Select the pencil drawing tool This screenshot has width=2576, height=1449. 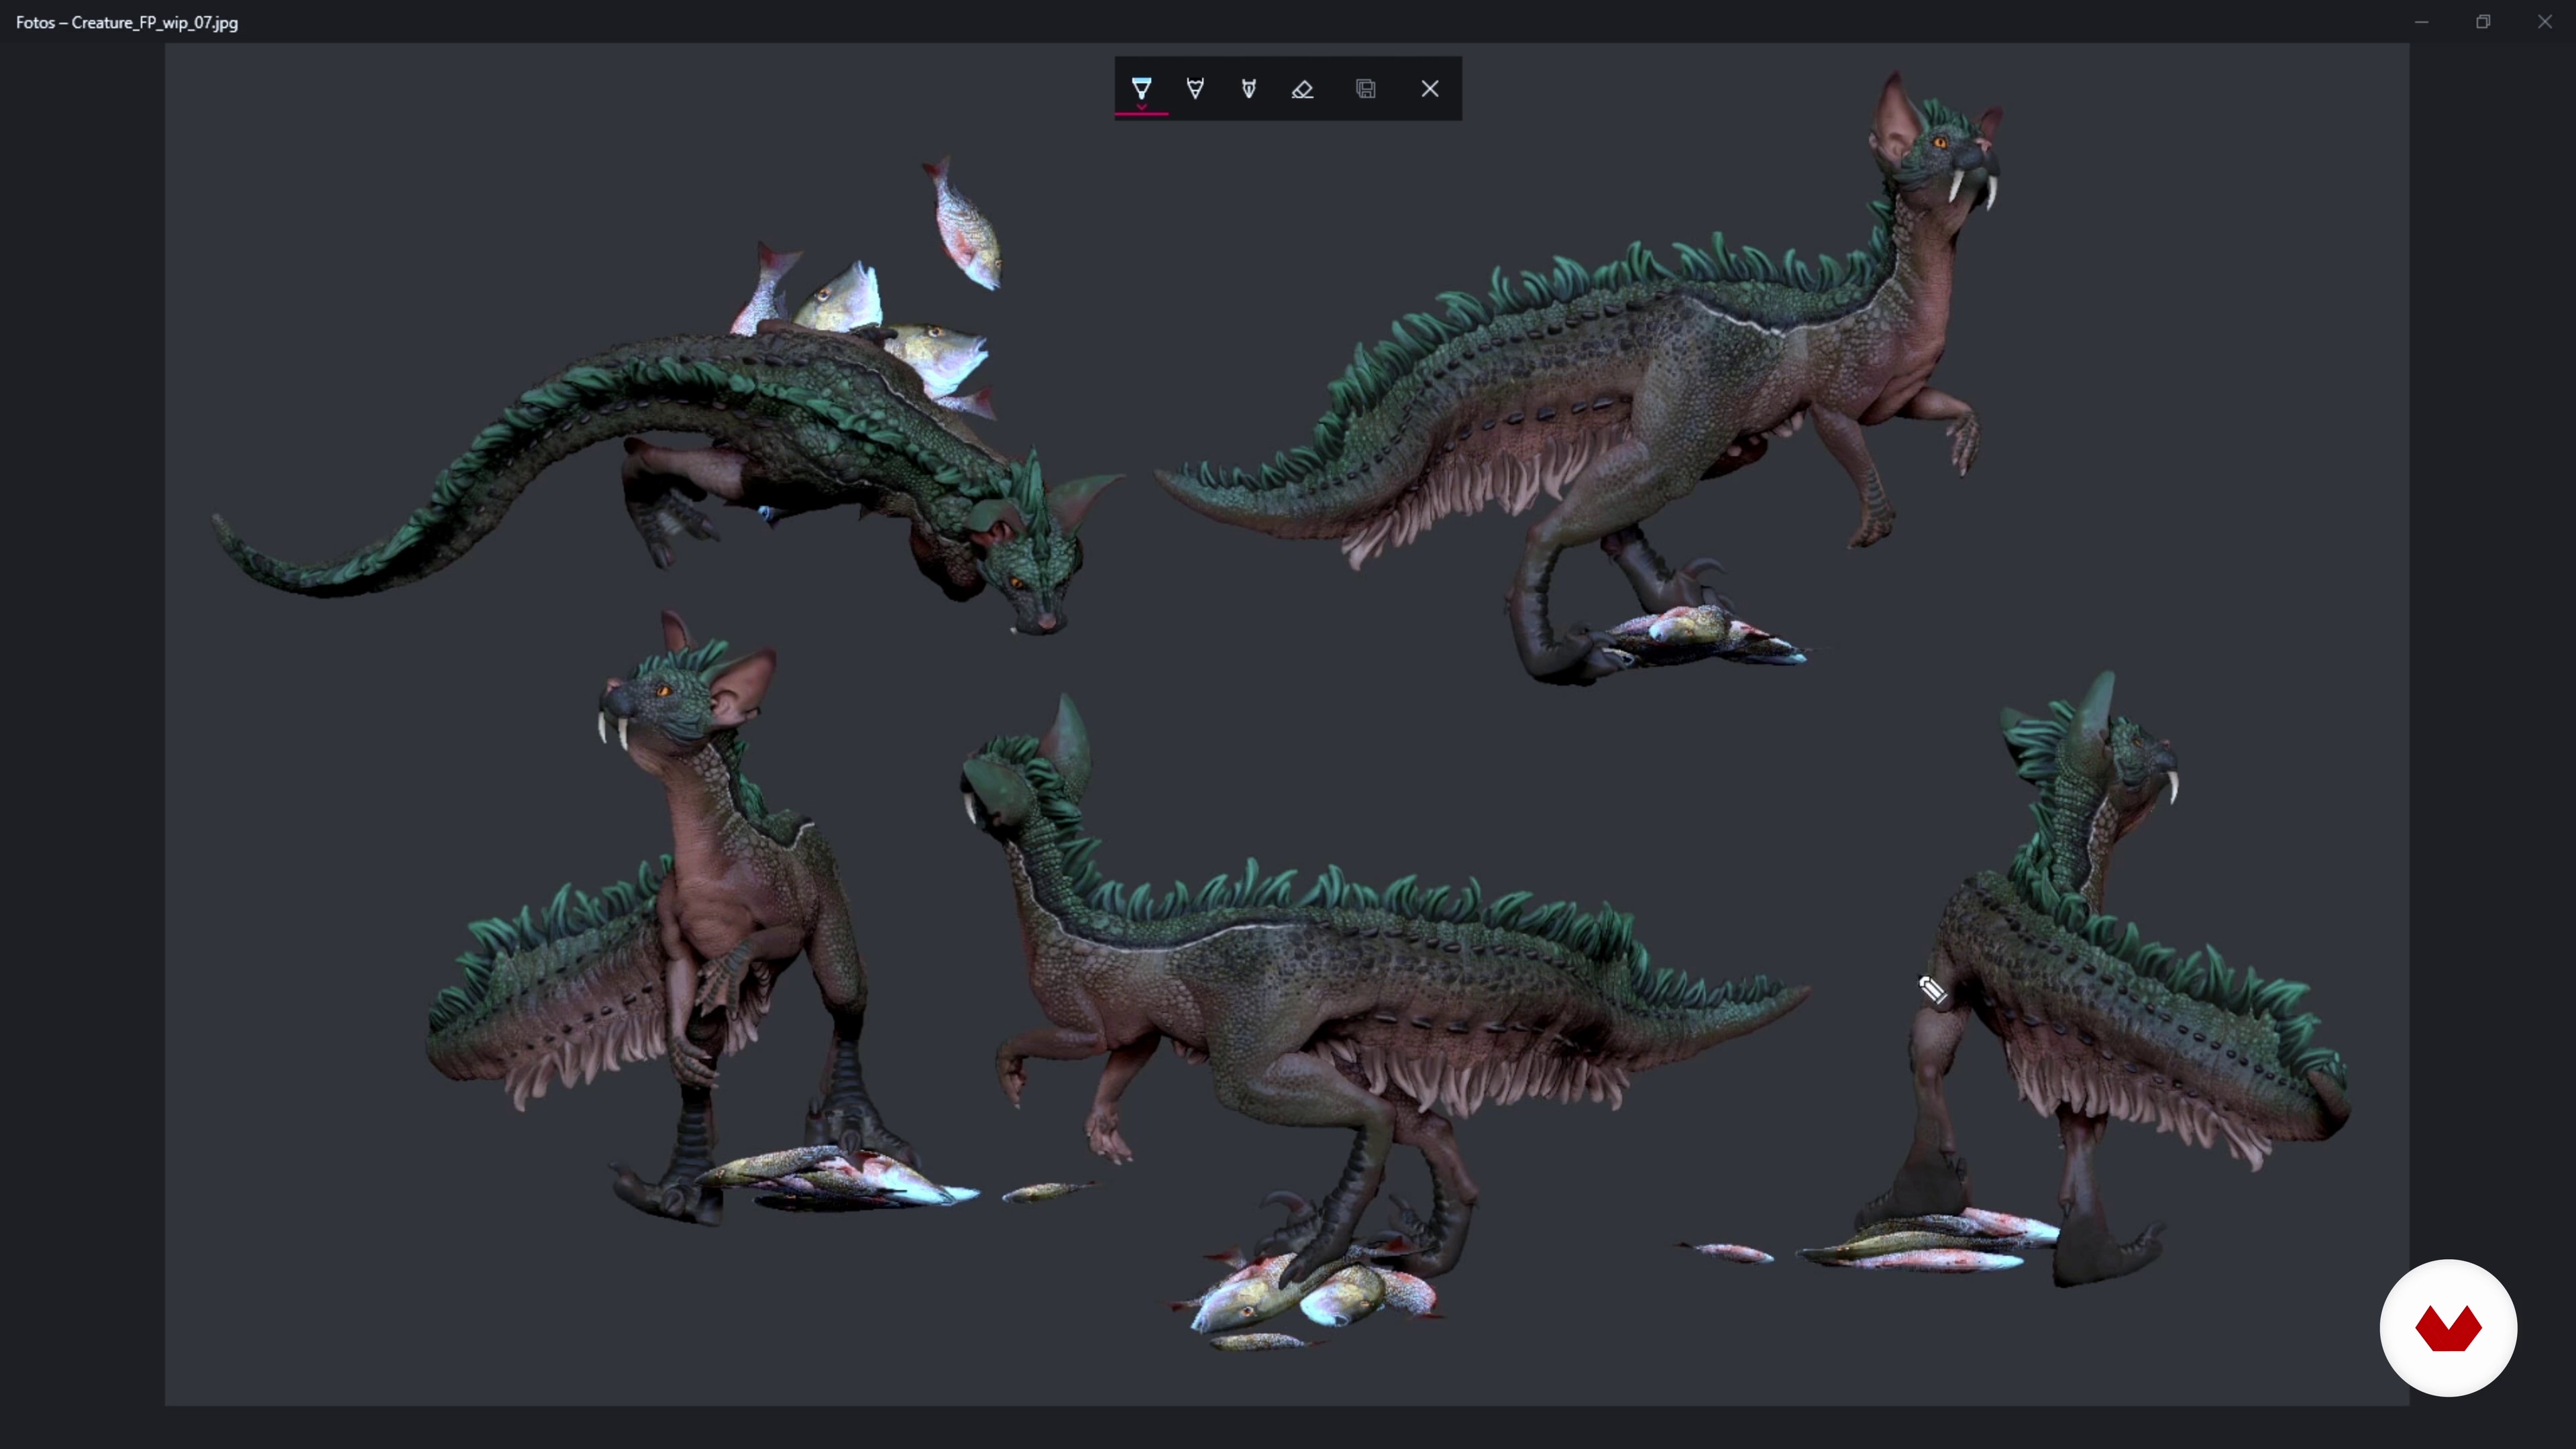[x=1195, y=89]
